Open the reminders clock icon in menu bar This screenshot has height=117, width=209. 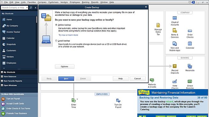coord(190,2)
